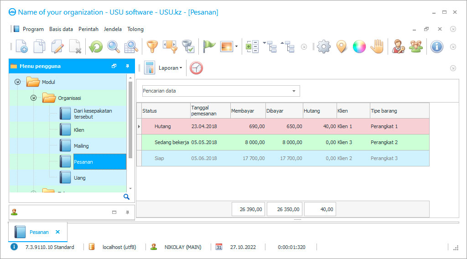Click the table search magnifier icon

(131, 47)
